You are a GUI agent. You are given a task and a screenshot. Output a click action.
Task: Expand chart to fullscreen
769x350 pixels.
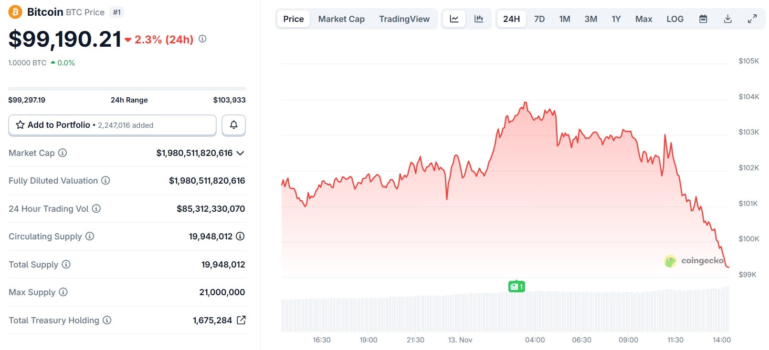tap(752, 19)
